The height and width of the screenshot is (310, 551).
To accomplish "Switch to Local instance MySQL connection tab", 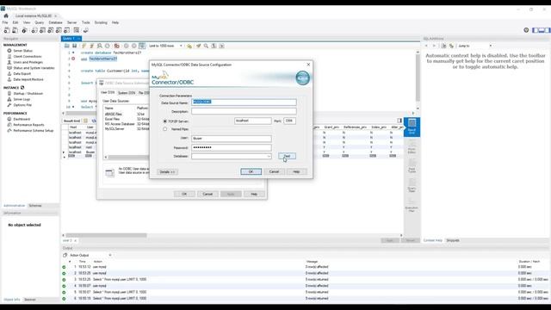I will click(34, 15).
